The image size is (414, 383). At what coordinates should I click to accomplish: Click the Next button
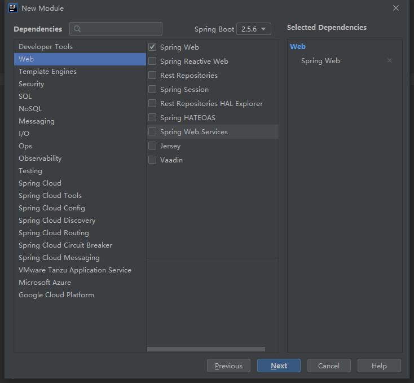(279, 366)
